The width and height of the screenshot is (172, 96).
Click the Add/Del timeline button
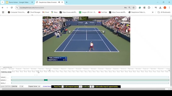[15, 86]
